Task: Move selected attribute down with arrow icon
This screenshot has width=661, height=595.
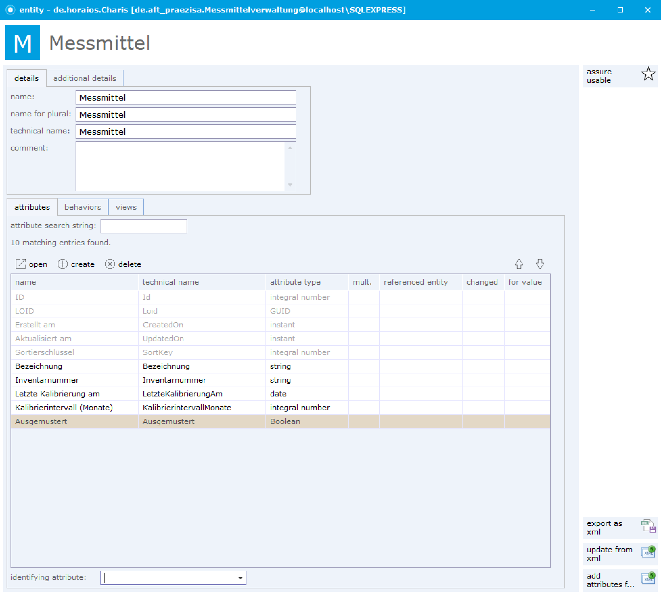Action: pyautogui.click(x=540, y=264)
